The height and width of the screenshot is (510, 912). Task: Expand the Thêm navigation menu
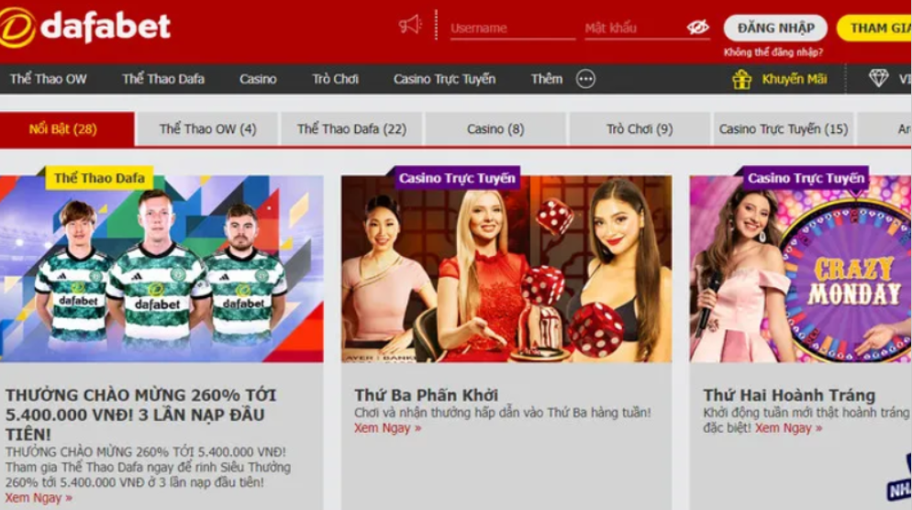click(547, 79)
